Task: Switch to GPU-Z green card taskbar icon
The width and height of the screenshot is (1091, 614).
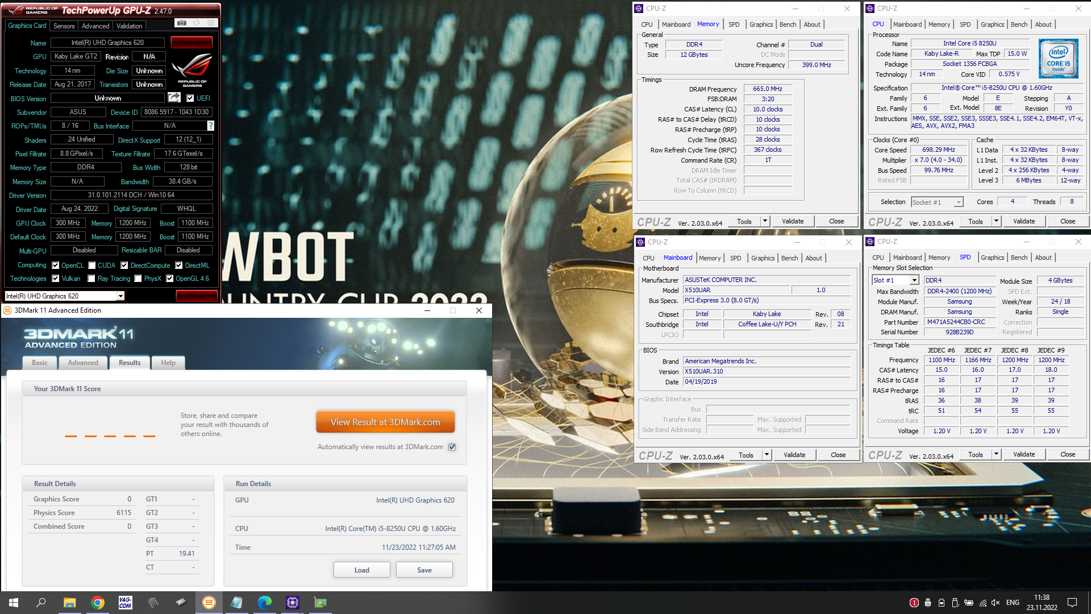Action: [x=320, y=603]
